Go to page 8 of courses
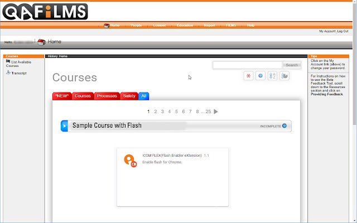Screen dimensions: 357x223 (x=197, y=111)
